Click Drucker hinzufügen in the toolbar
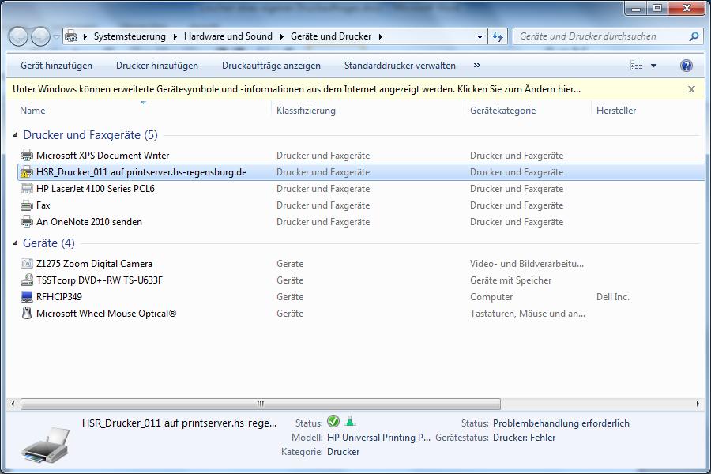The height and width of the screenshot is (474, 711). pyautogui.click(x=157, y=66)
